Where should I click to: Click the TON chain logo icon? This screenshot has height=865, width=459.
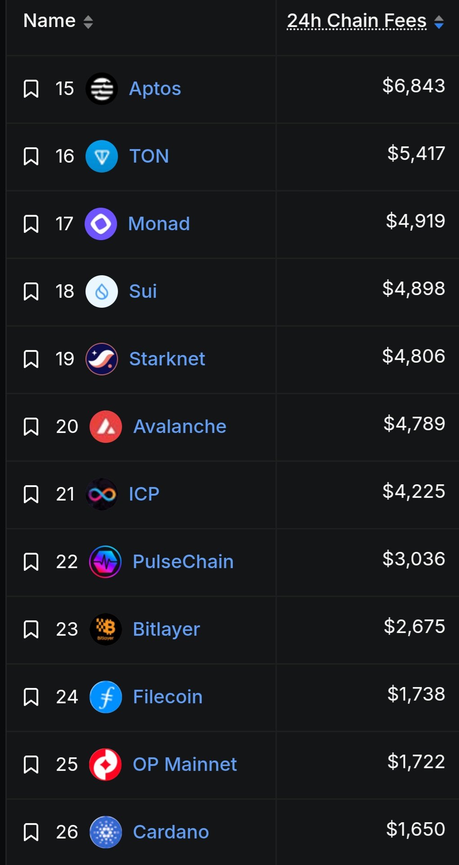pyautogui.click(x=102, y=156)
